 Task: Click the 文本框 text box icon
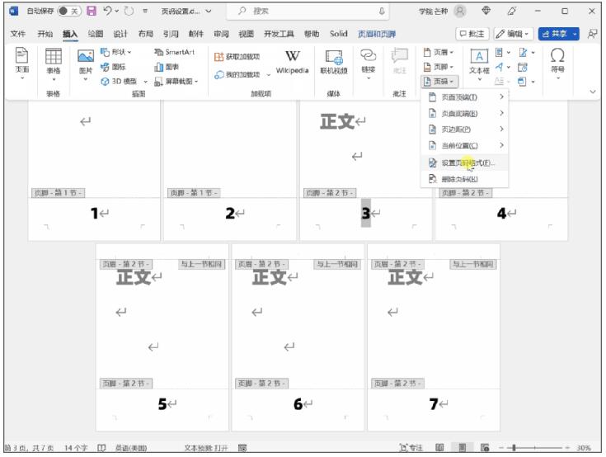pos(479,62)
